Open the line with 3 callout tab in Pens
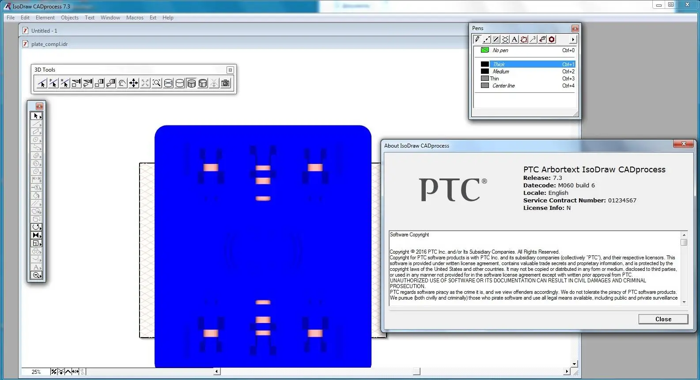700x380 pixels. (x=533, y=39)
